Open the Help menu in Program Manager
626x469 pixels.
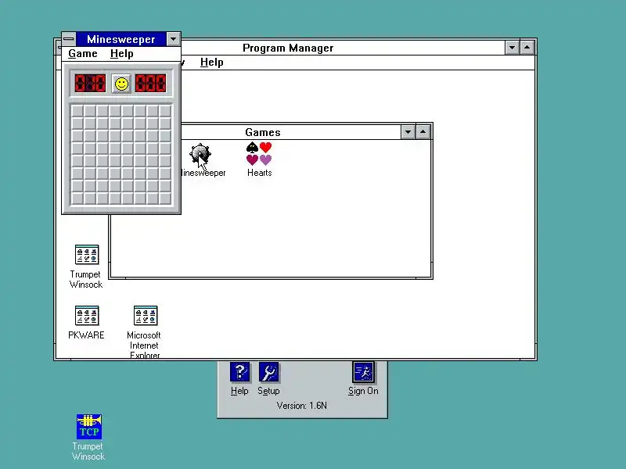211,63
